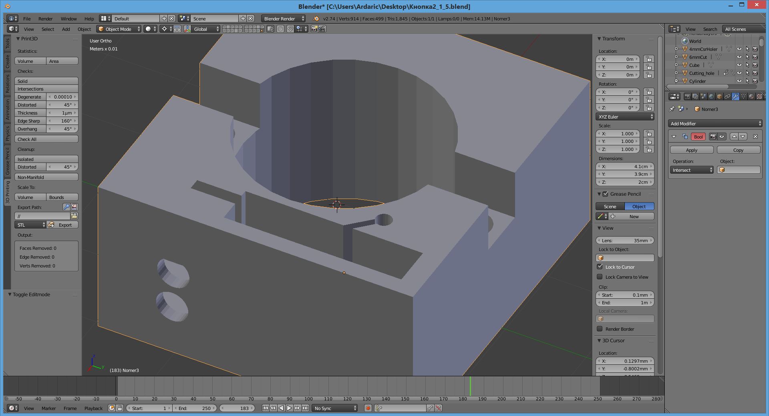Toggle manipulate center points option
This screenshot has height=416, width=769.
click(x=177, y=29)
